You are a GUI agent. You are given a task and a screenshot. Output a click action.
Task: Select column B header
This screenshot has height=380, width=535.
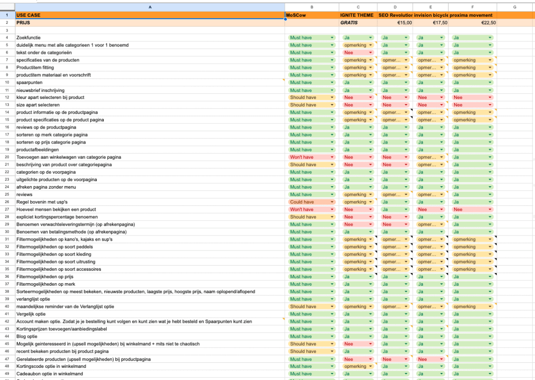[312, 7]
